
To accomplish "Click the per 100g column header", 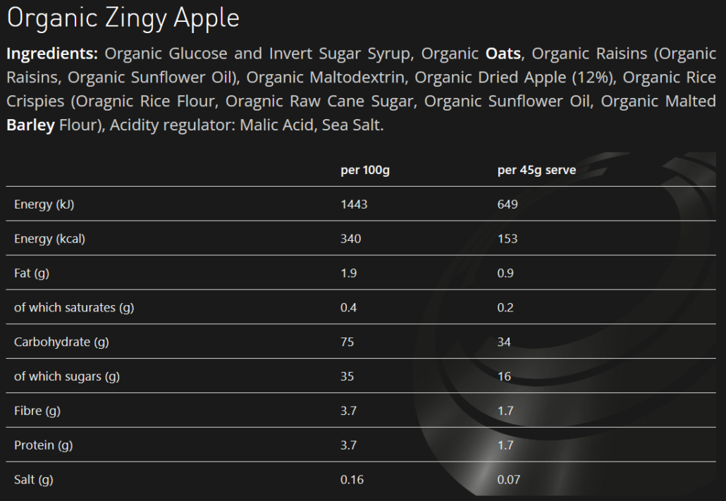I will (364, 170).
